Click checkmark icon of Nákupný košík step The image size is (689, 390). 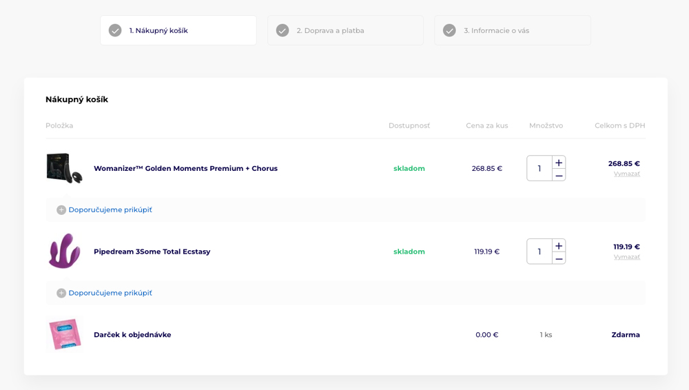[115, 30]
